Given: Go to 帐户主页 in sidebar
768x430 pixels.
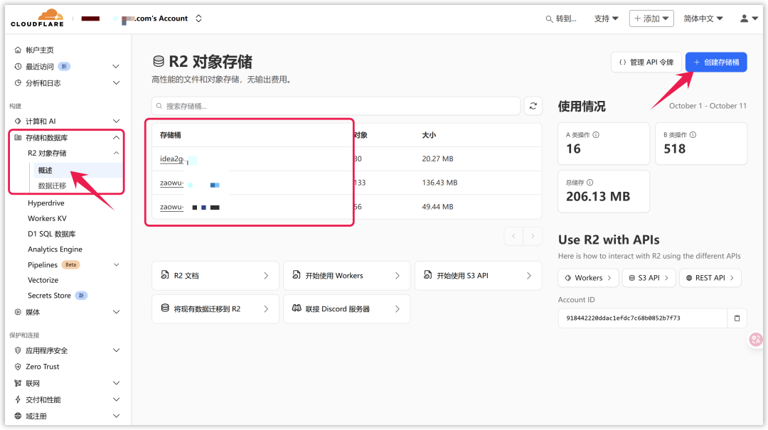Looking at the screenshot, I should [40, 50].
